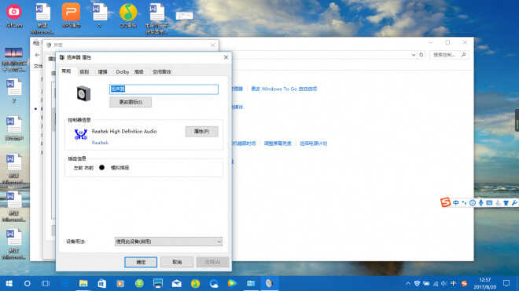Image resolution: width=519 pixels, height=291 pixels.
Task: Click the Windows Start button
Action: point(9,283)
